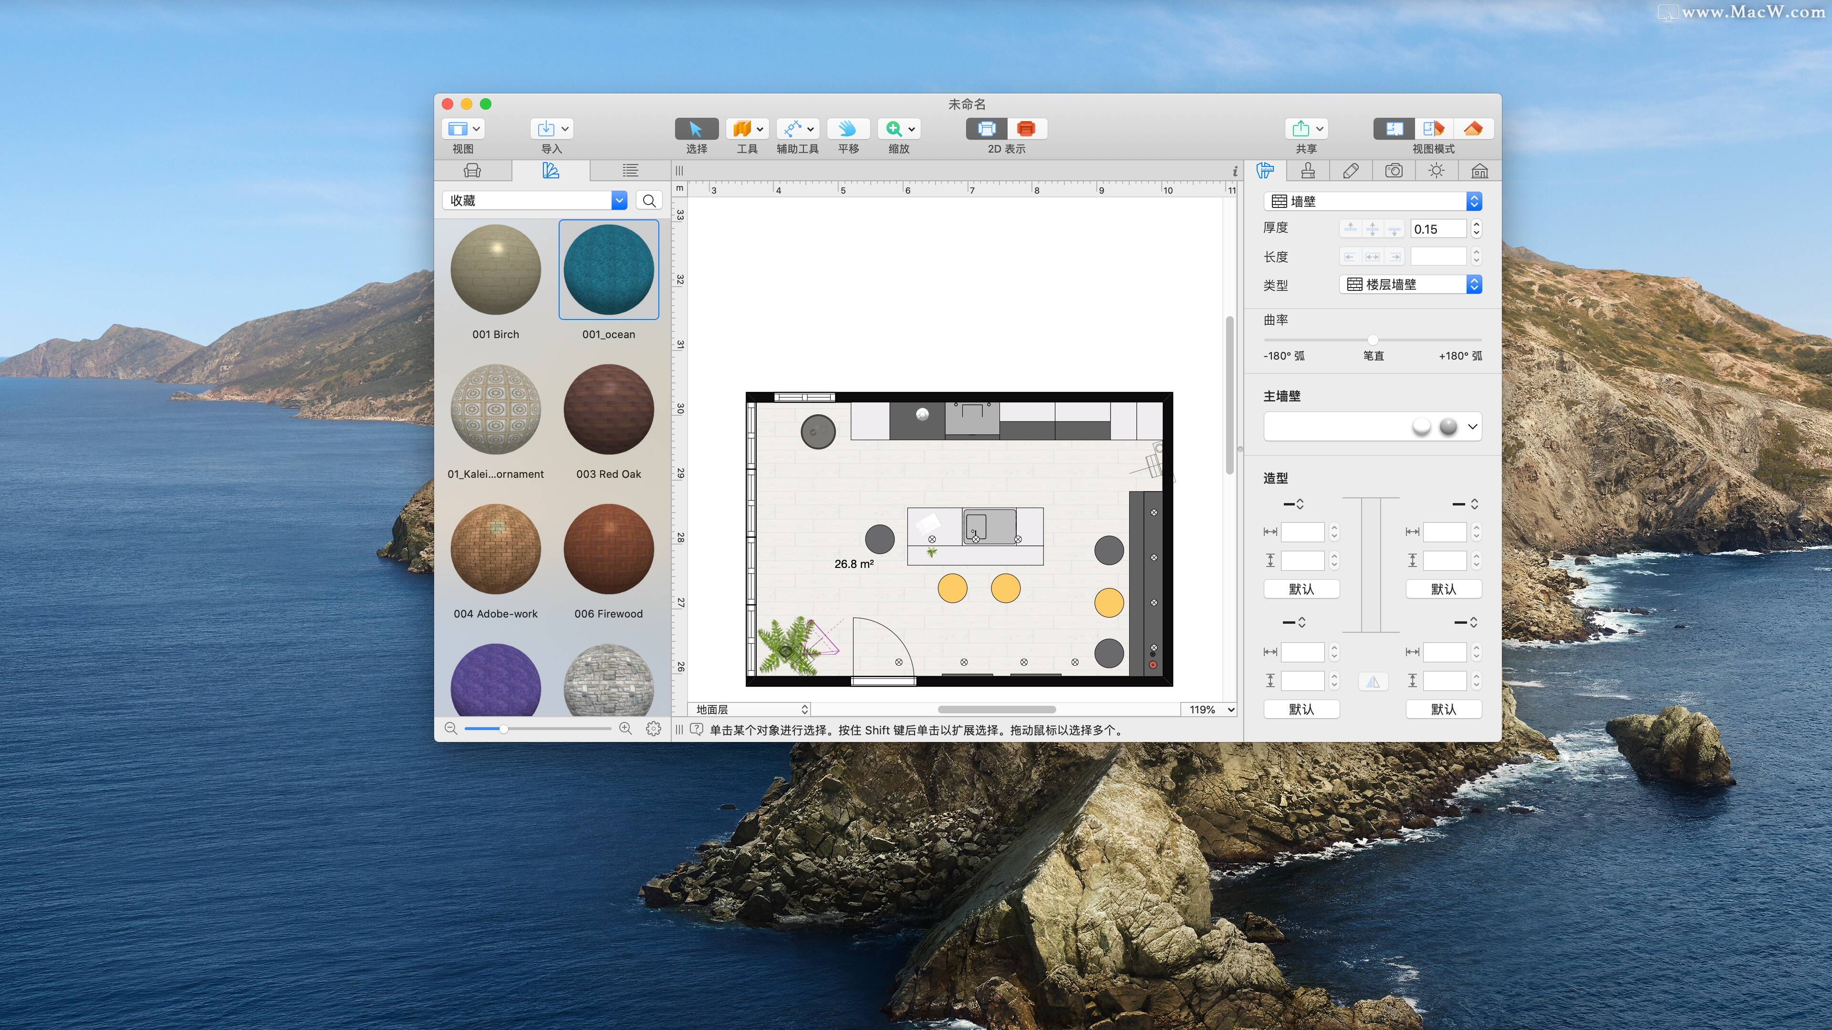Open the 共享 share menu
This screenshot has width=1832, height=1030.
point(1306,129)
